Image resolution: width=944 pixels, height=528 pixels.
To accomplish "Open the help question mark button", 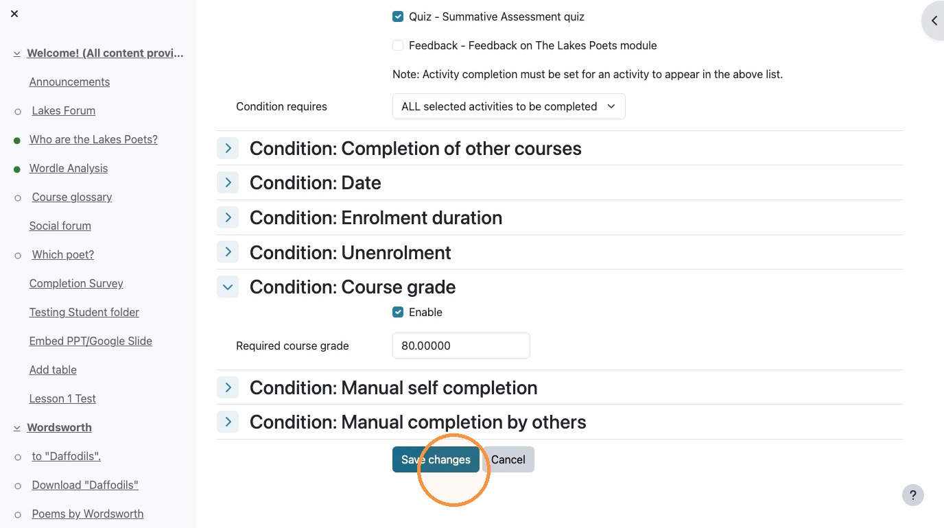I will coord(912,495).
